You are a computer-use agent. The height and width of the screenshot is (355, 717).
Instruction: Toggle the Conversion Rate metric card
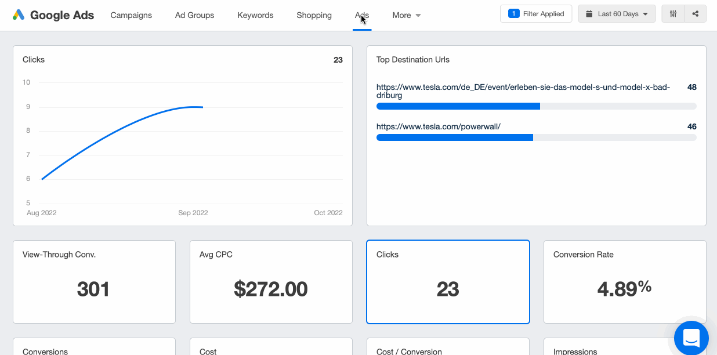(x=625, y=282)
